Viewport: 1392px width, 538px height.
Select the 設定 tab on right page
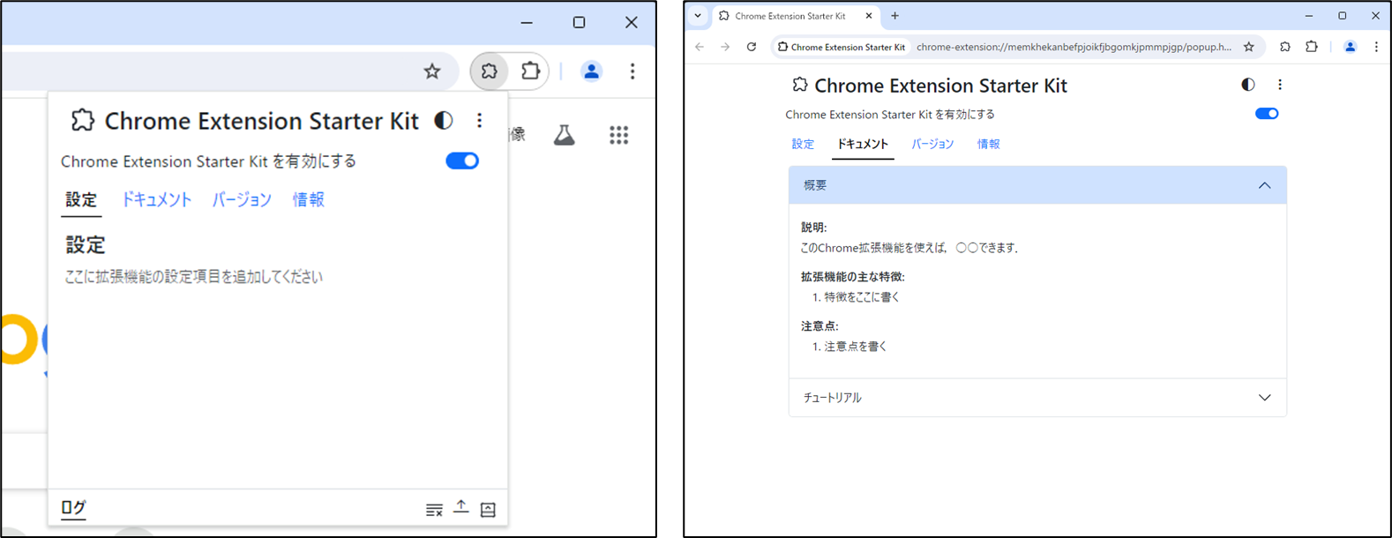click(x=803, y=144)
